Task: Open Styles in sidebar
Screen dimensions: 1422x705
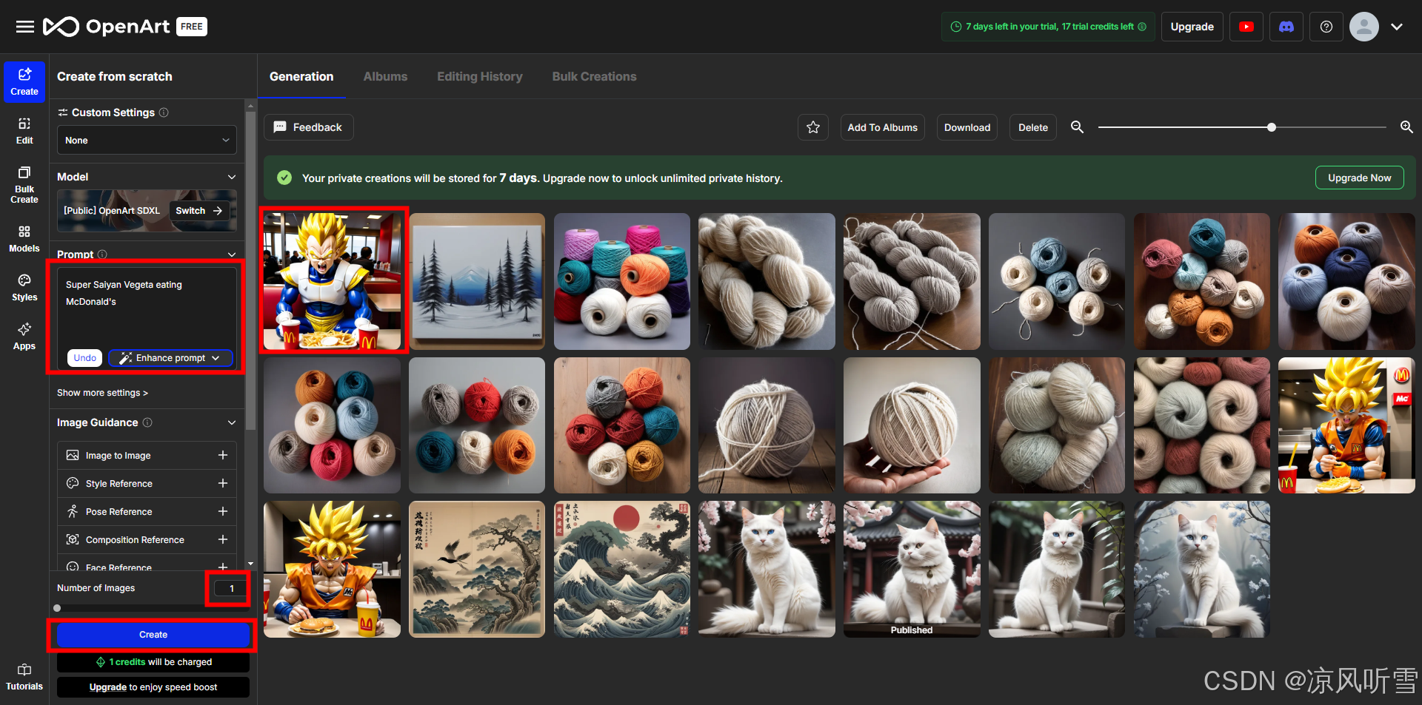Action: click(x=24, y=288)
